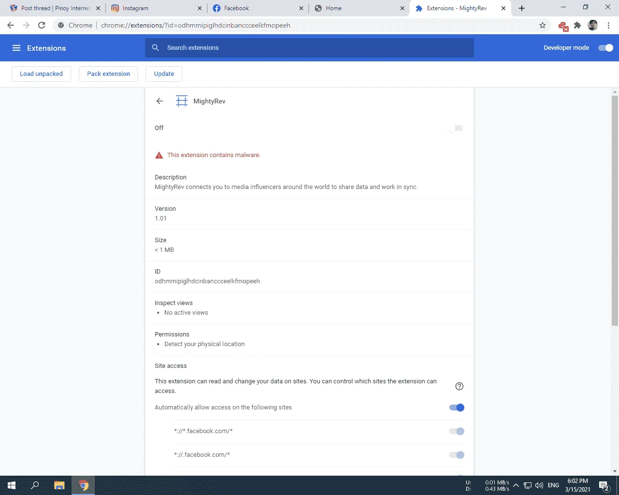Click "This extension contains malware." message
The height and width of the screenshot is (495, 619).
click(214, 155)
